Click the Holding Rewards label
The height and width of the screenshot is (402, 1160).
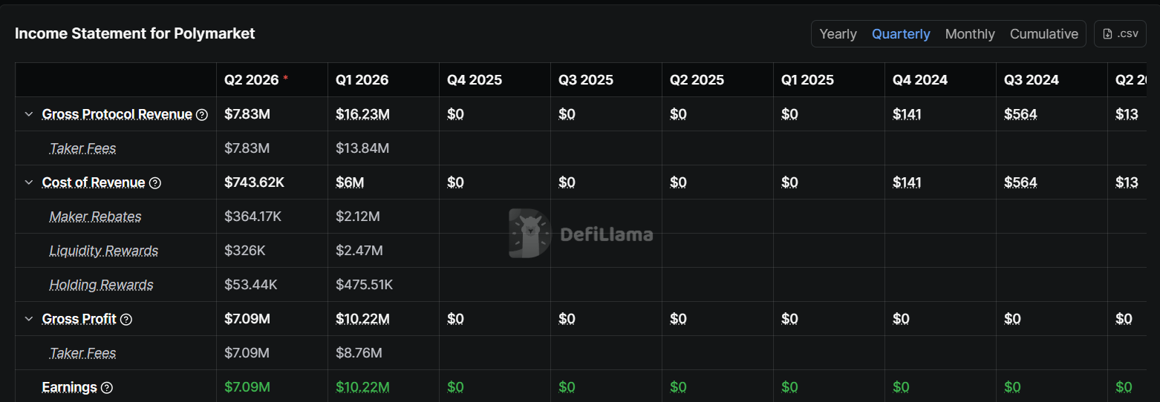coord(101,285)
